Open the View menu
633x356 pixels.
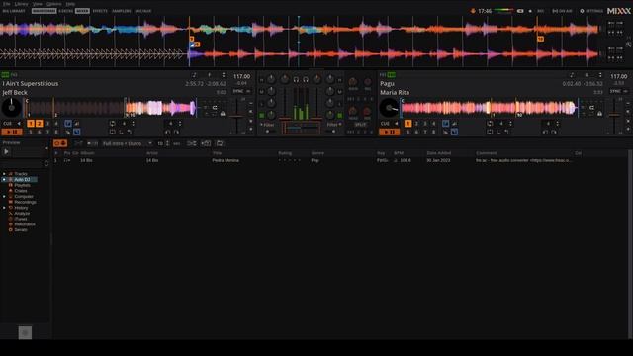(38, 4)
